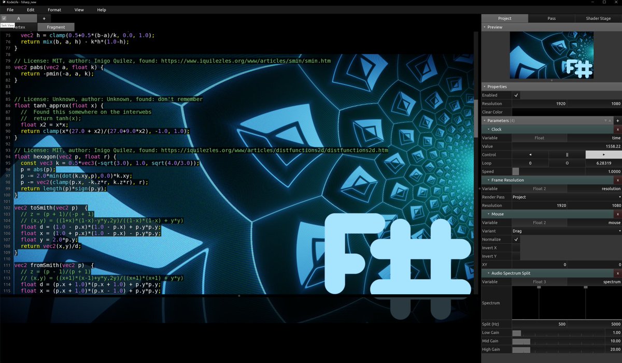622x363 pixels.
Task: Collapse the Preview section
Action: click(x=484, y=27)
